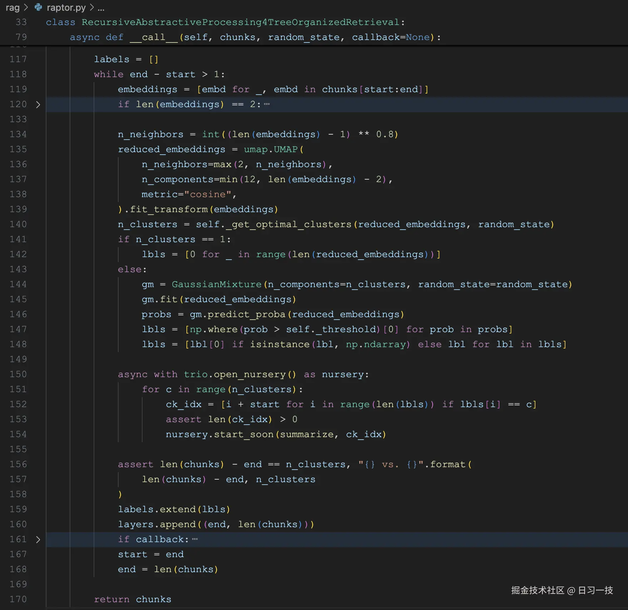Click 'umap.UMAP(' on line 135

pyautogui.click(x=274, y=149)
